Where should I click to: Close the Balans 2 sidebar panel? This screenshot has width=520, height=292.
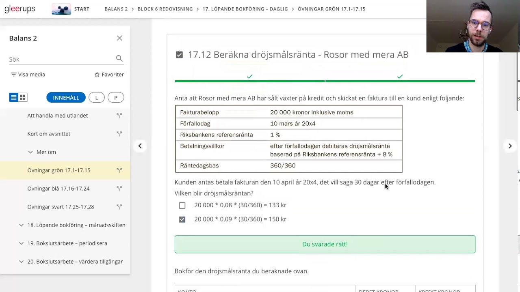[x=119, y=38]
